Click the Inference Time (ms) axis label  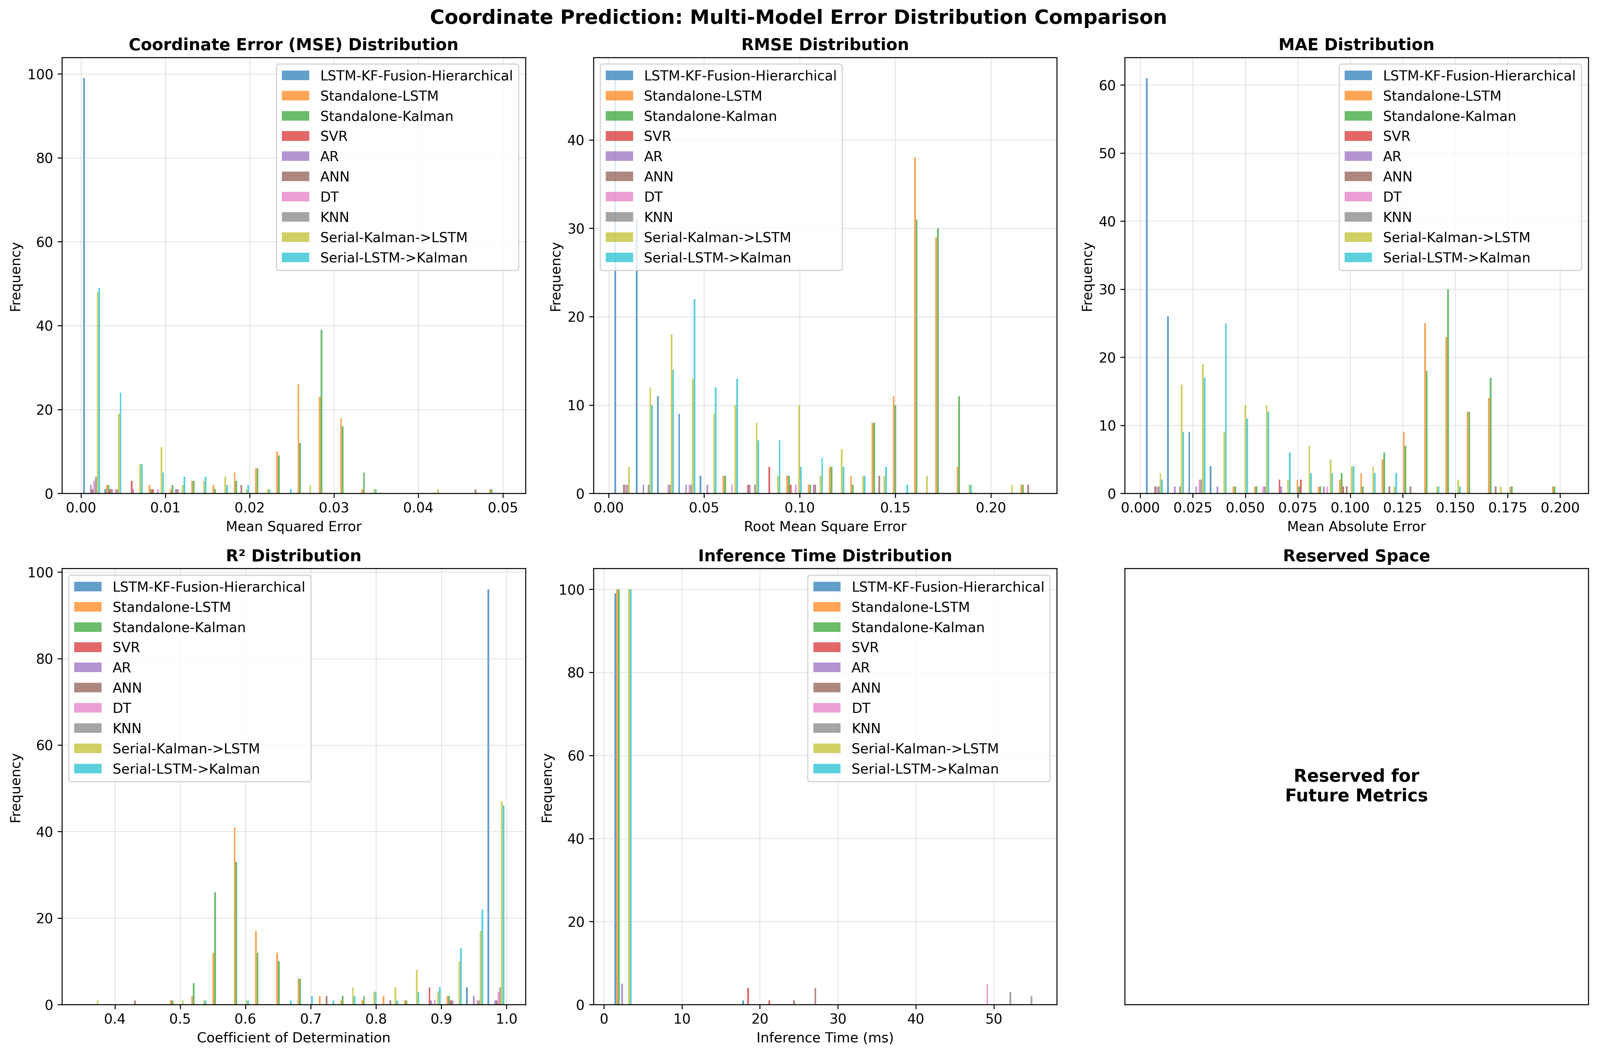pos(825,1037)
